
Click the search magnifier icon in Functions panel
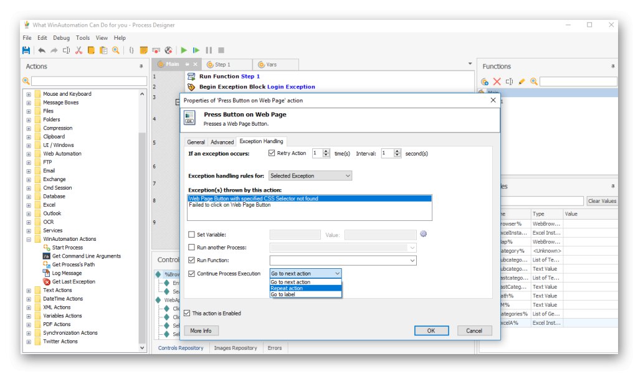pos(534,82)
